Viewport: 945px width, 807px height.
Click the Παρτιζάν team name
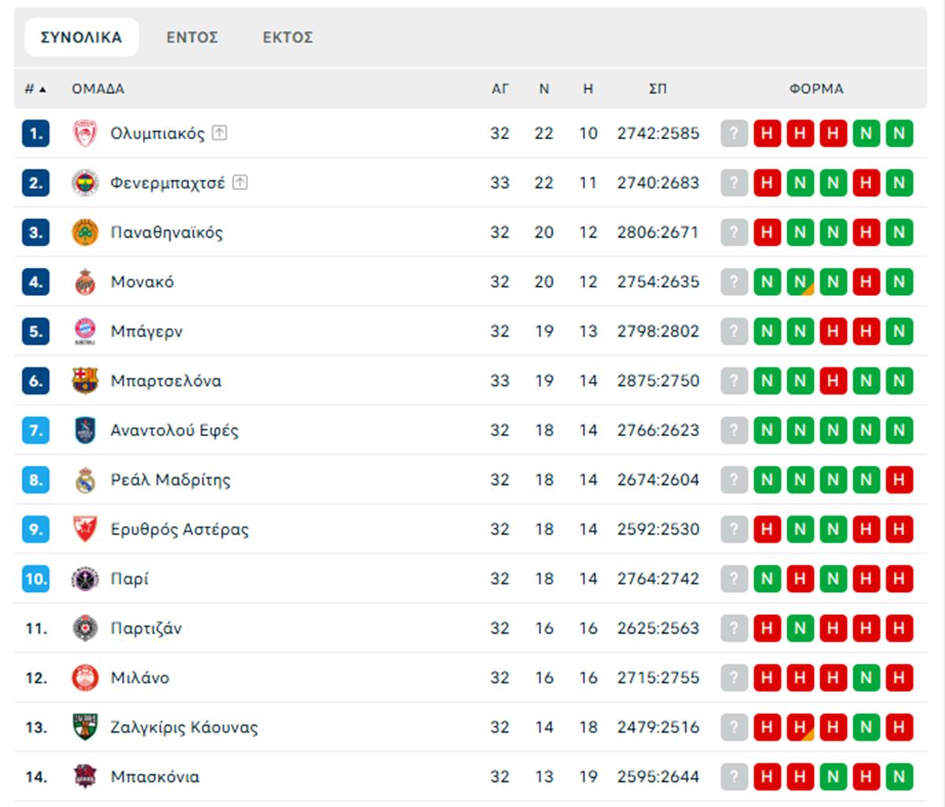(x=146, y=628)
